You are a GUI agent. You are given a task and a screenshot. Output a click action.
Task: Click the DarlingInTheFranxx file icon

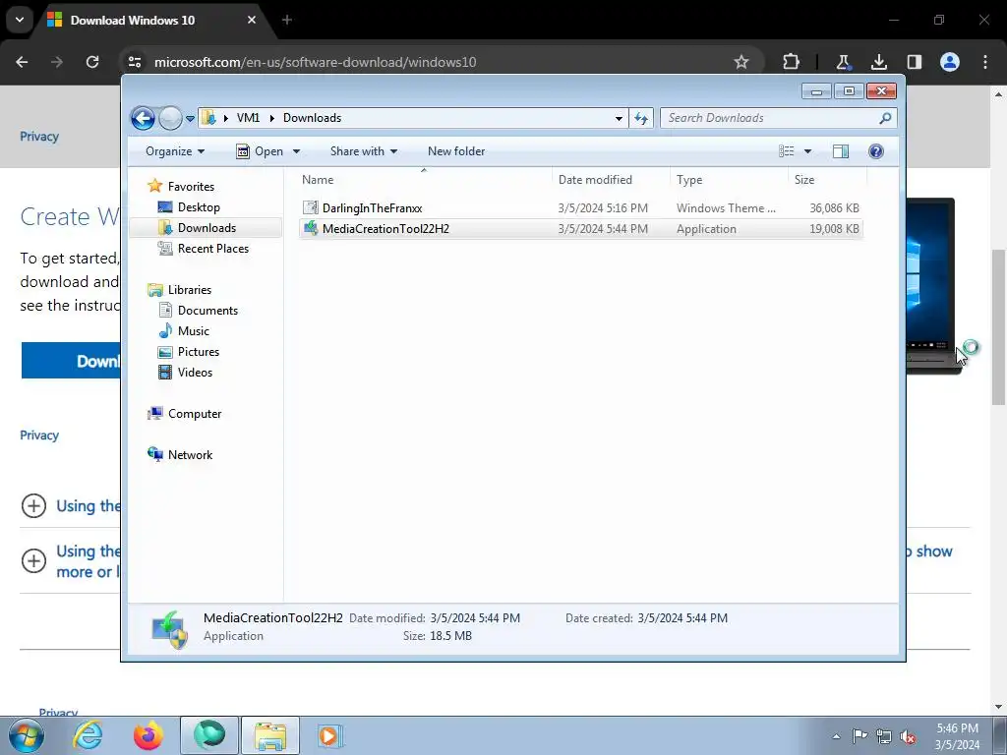pyautogui.click(x=311, y=207)
